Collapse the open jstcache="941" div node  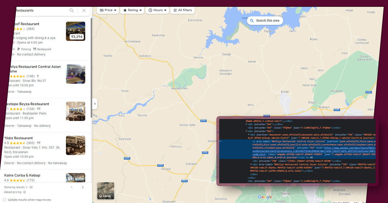pyautogui.click(x=246, y=131)
